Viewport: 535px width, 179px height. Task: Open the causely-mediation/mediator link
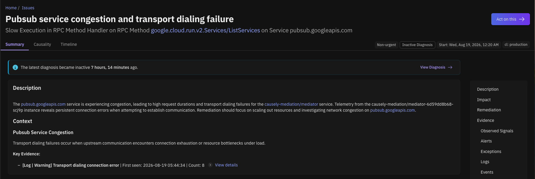click(291, 104)
